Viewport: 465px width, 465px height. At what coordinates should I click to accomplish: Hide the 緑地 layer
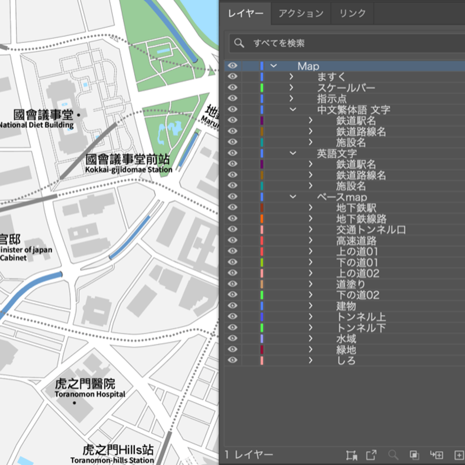[232, 349]
